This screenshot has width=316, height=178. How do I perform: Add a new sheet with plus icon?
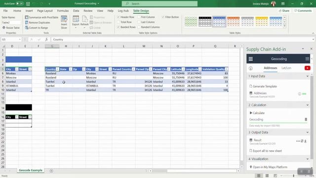click(51, 171)
